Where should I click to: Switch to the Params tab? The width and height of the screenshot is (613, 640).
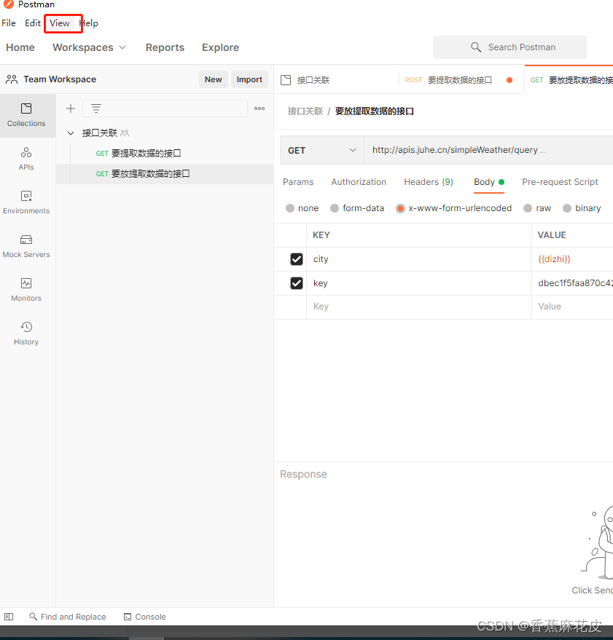pos(298,182)
